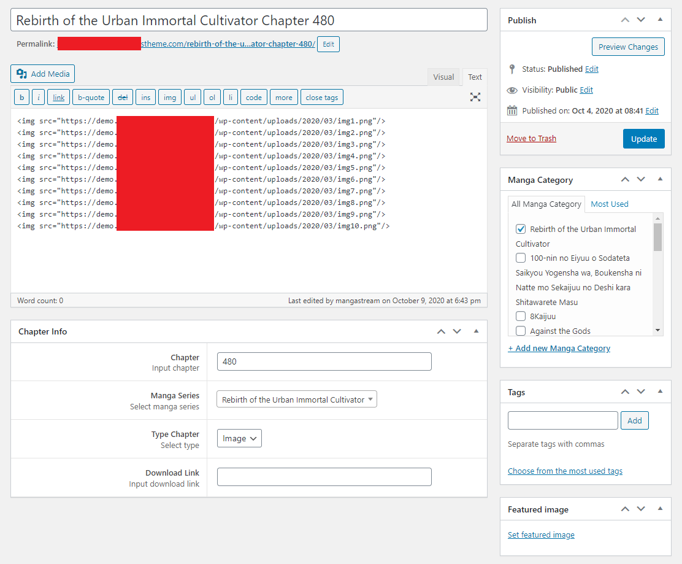Check the 8Kaijuu manga category
Screen dimensions: 682x564
(521, 316)
